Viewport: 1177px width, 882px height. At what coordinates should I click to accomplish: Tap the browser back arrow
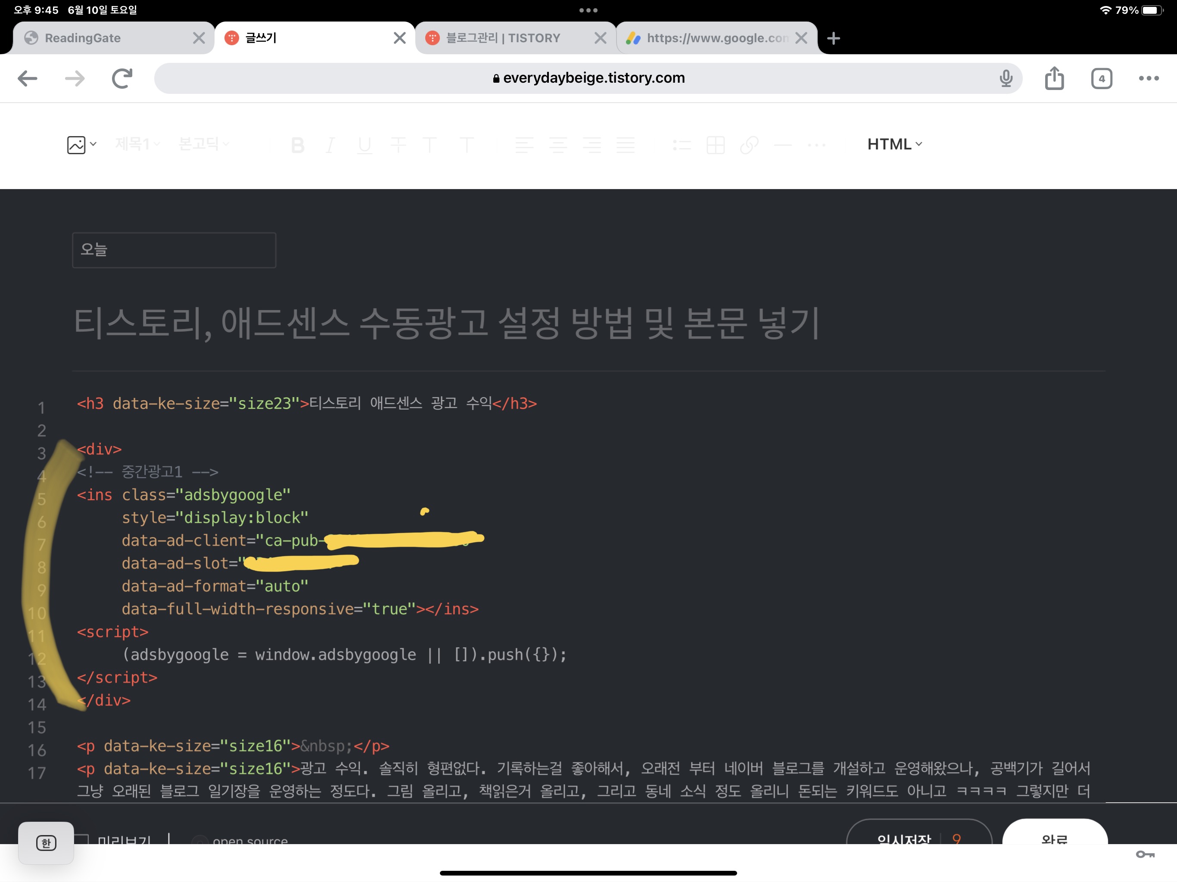[x=28, y=79]
